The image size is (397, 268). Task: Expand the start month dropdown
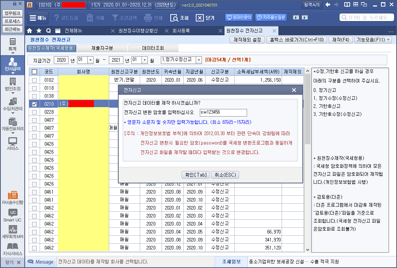click(91, 60)
